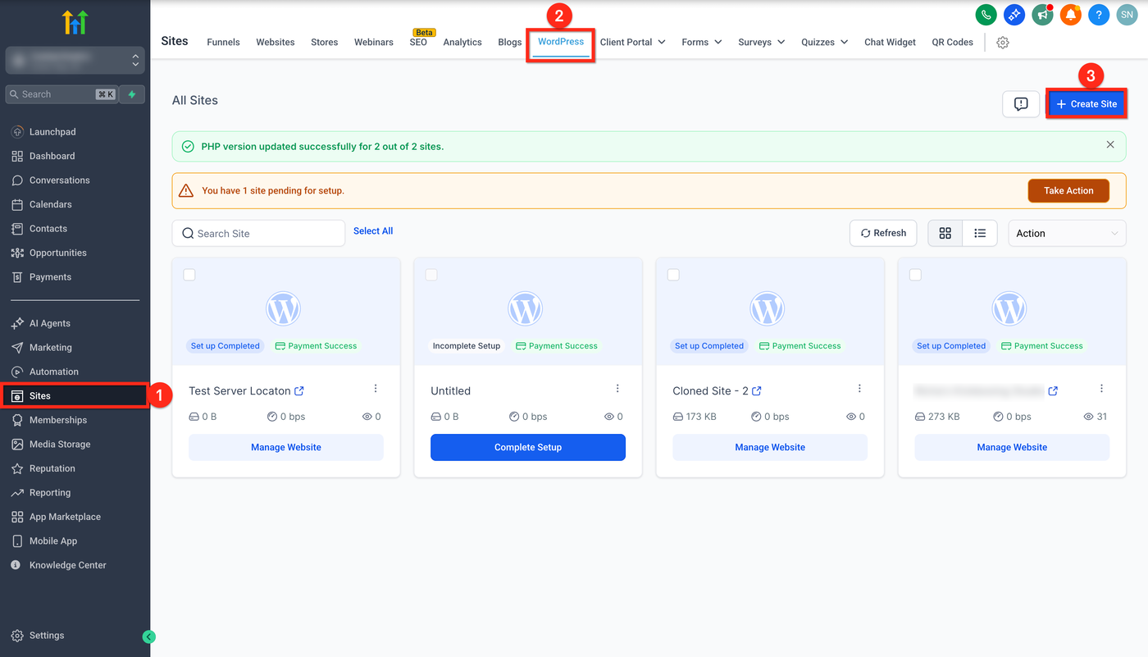Click the HighLevel arrows logo

pos(75,22)
